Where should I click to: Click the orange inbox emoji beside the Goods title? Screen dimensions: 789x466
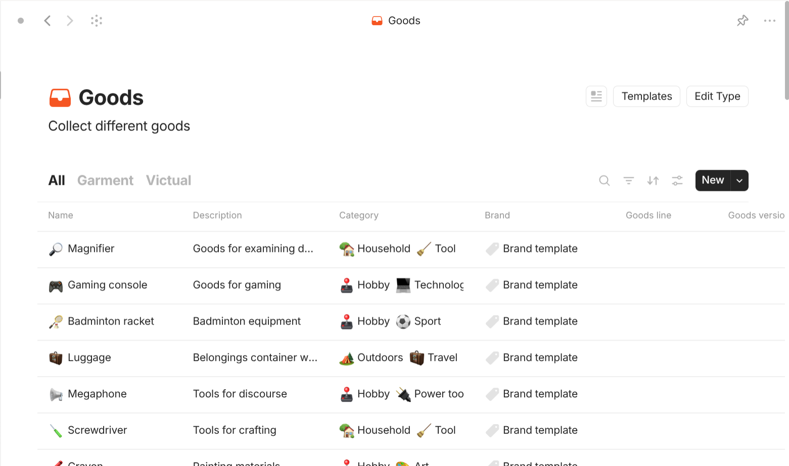point(60,97)
